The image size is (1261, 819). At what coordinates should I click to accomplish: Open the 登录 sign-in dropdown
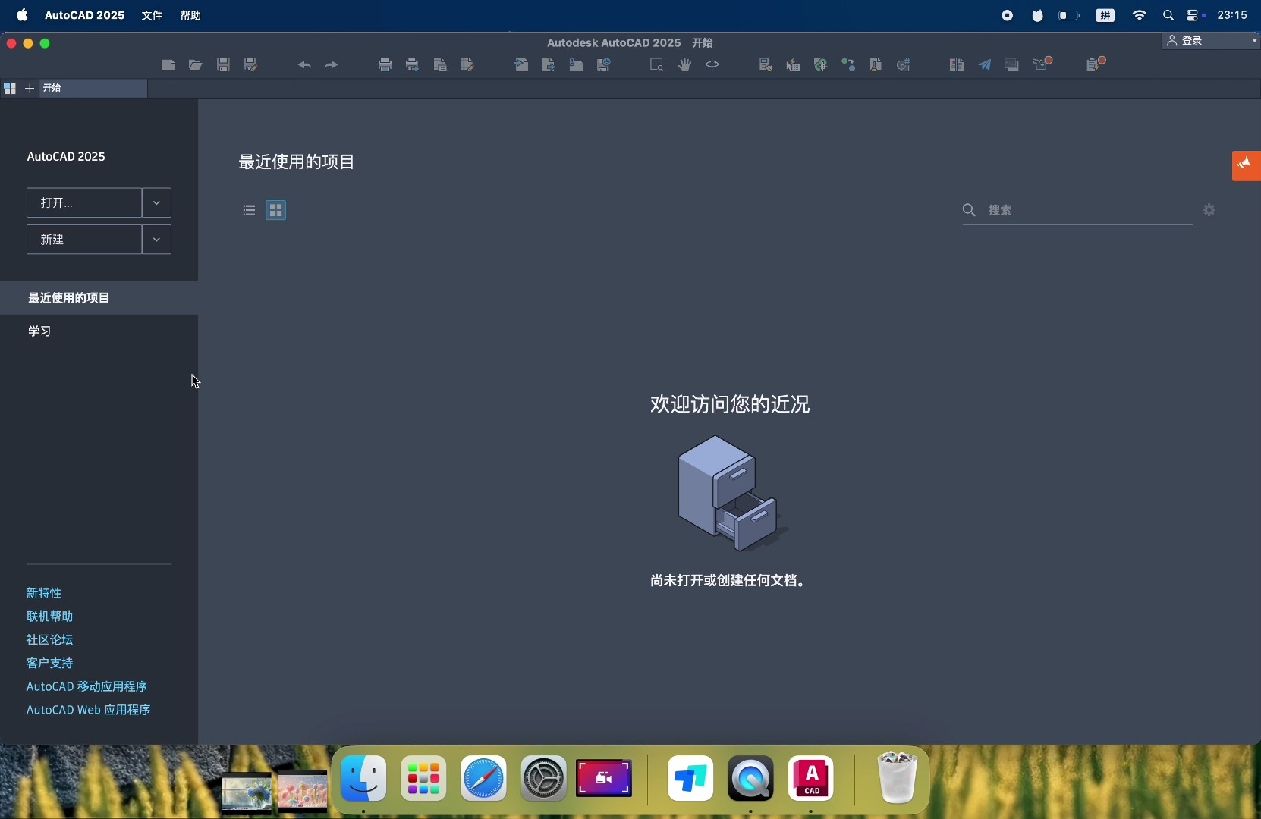[x=1212, y=41]
